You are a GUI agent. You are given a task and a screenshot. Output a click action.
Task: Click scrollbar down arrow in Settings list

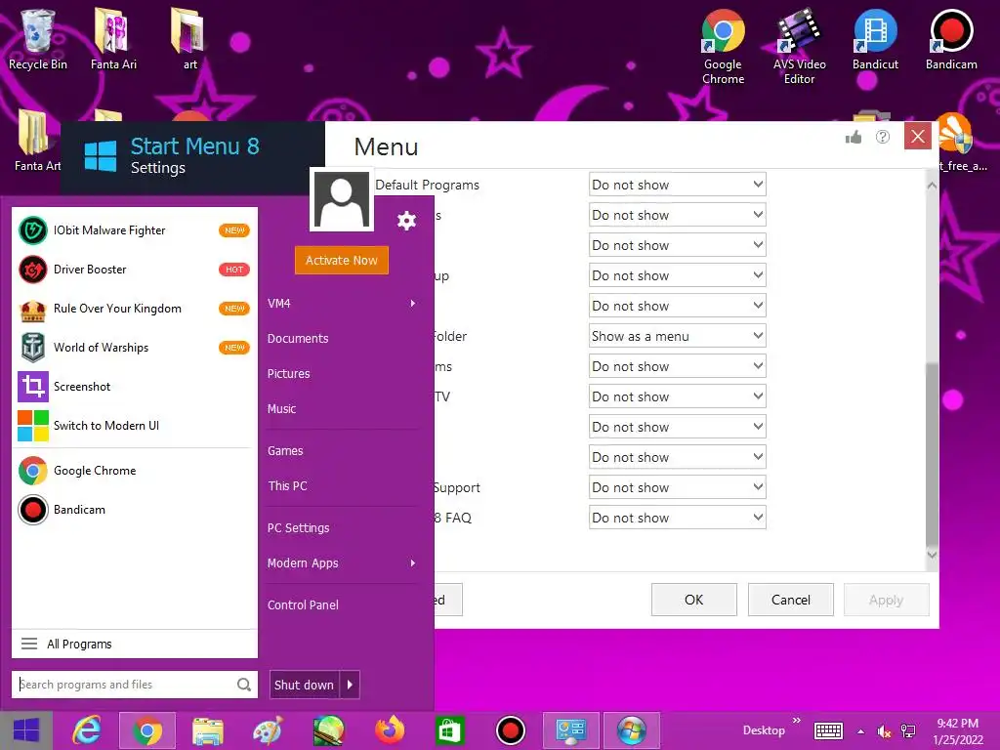click(932, 555)
